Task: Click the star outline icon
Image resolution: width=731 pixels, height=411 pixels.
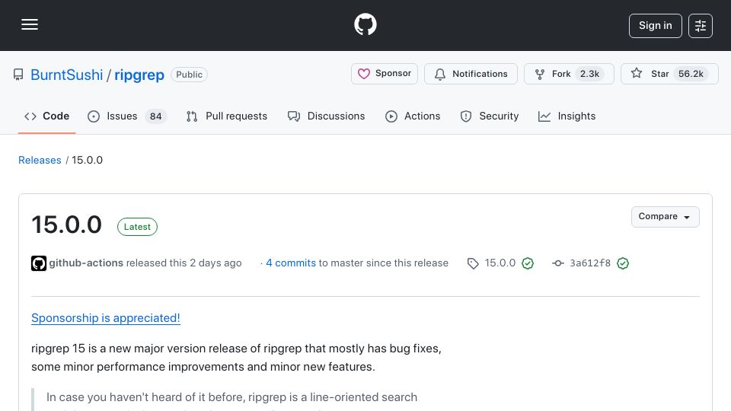Action: coord(637,73)
